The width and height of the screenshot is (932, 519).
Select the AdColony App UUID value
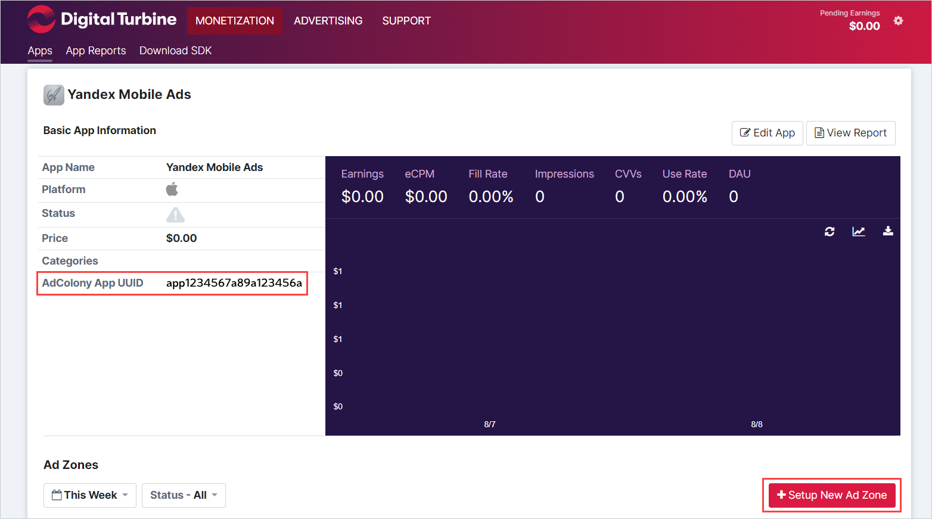(x=234, y=283)
